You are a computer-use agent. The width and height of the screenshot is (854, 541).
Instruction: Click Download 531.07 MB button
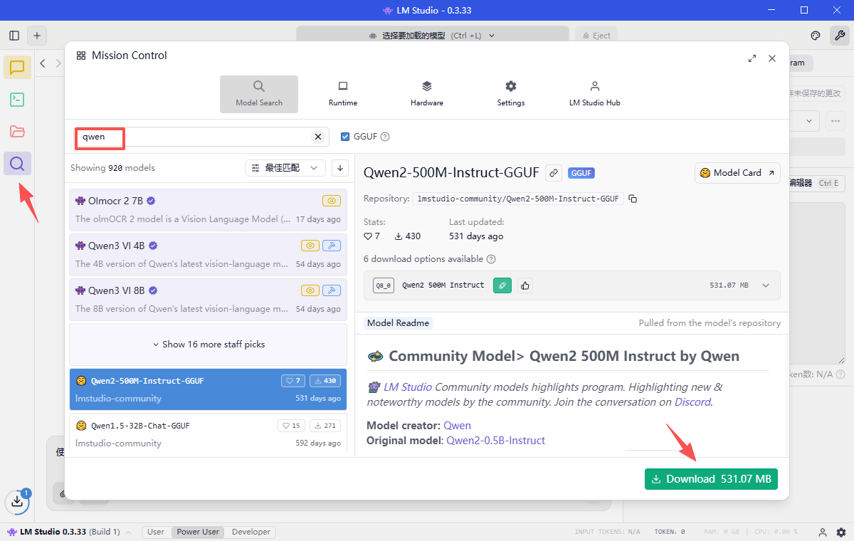tap(711, 479)
